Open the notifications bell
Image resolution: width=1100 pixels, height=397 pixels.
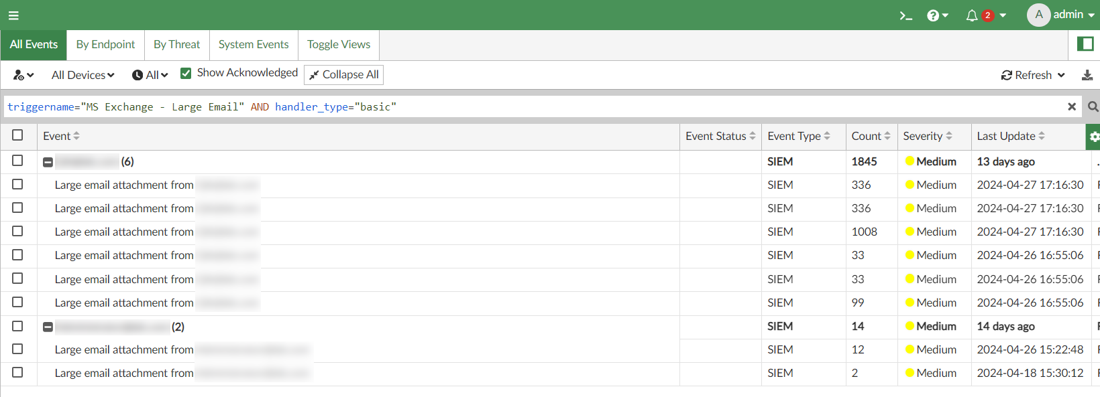pos(972,15)
